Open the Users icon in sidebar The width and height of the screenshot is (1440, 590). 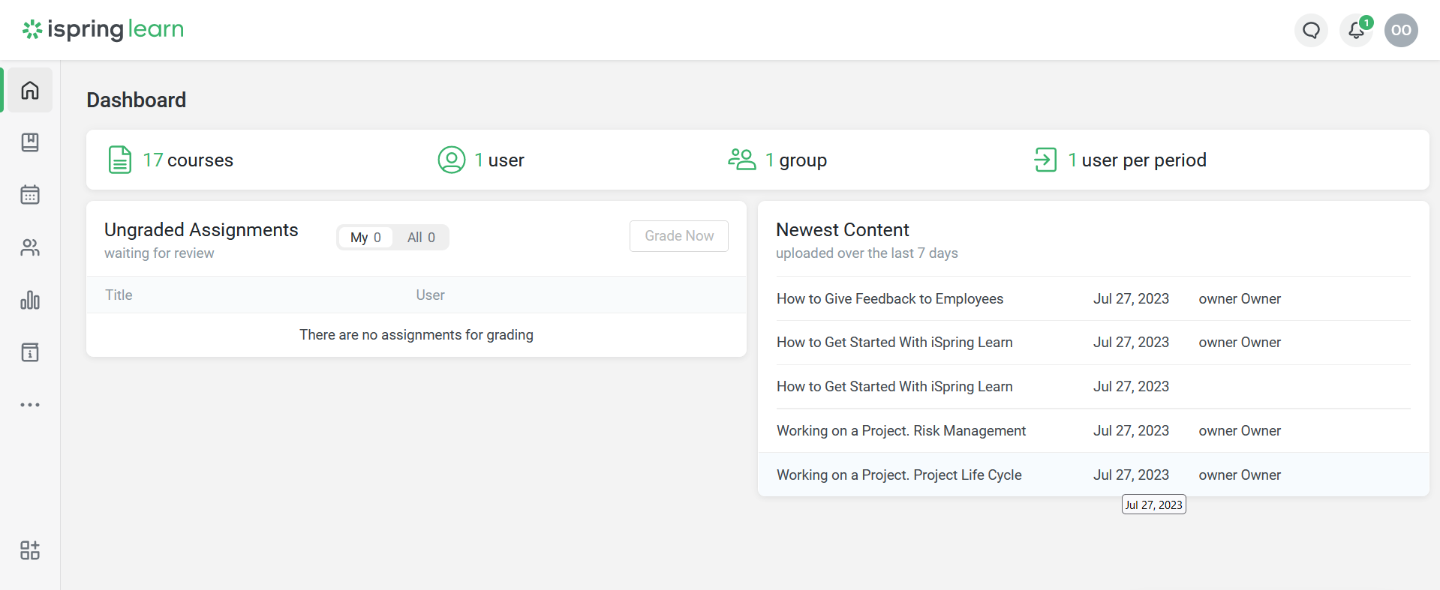click(x=30, y=247)
